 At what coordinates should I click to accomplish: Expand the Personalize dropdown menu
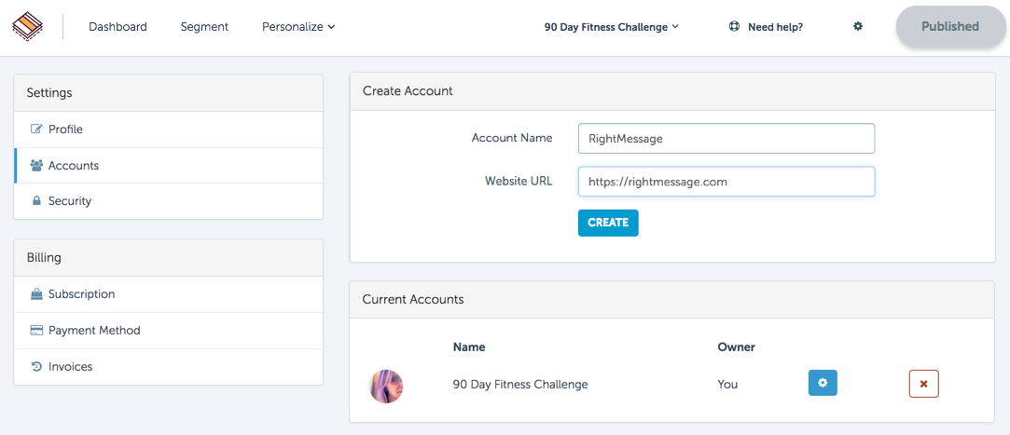point(298,27)
